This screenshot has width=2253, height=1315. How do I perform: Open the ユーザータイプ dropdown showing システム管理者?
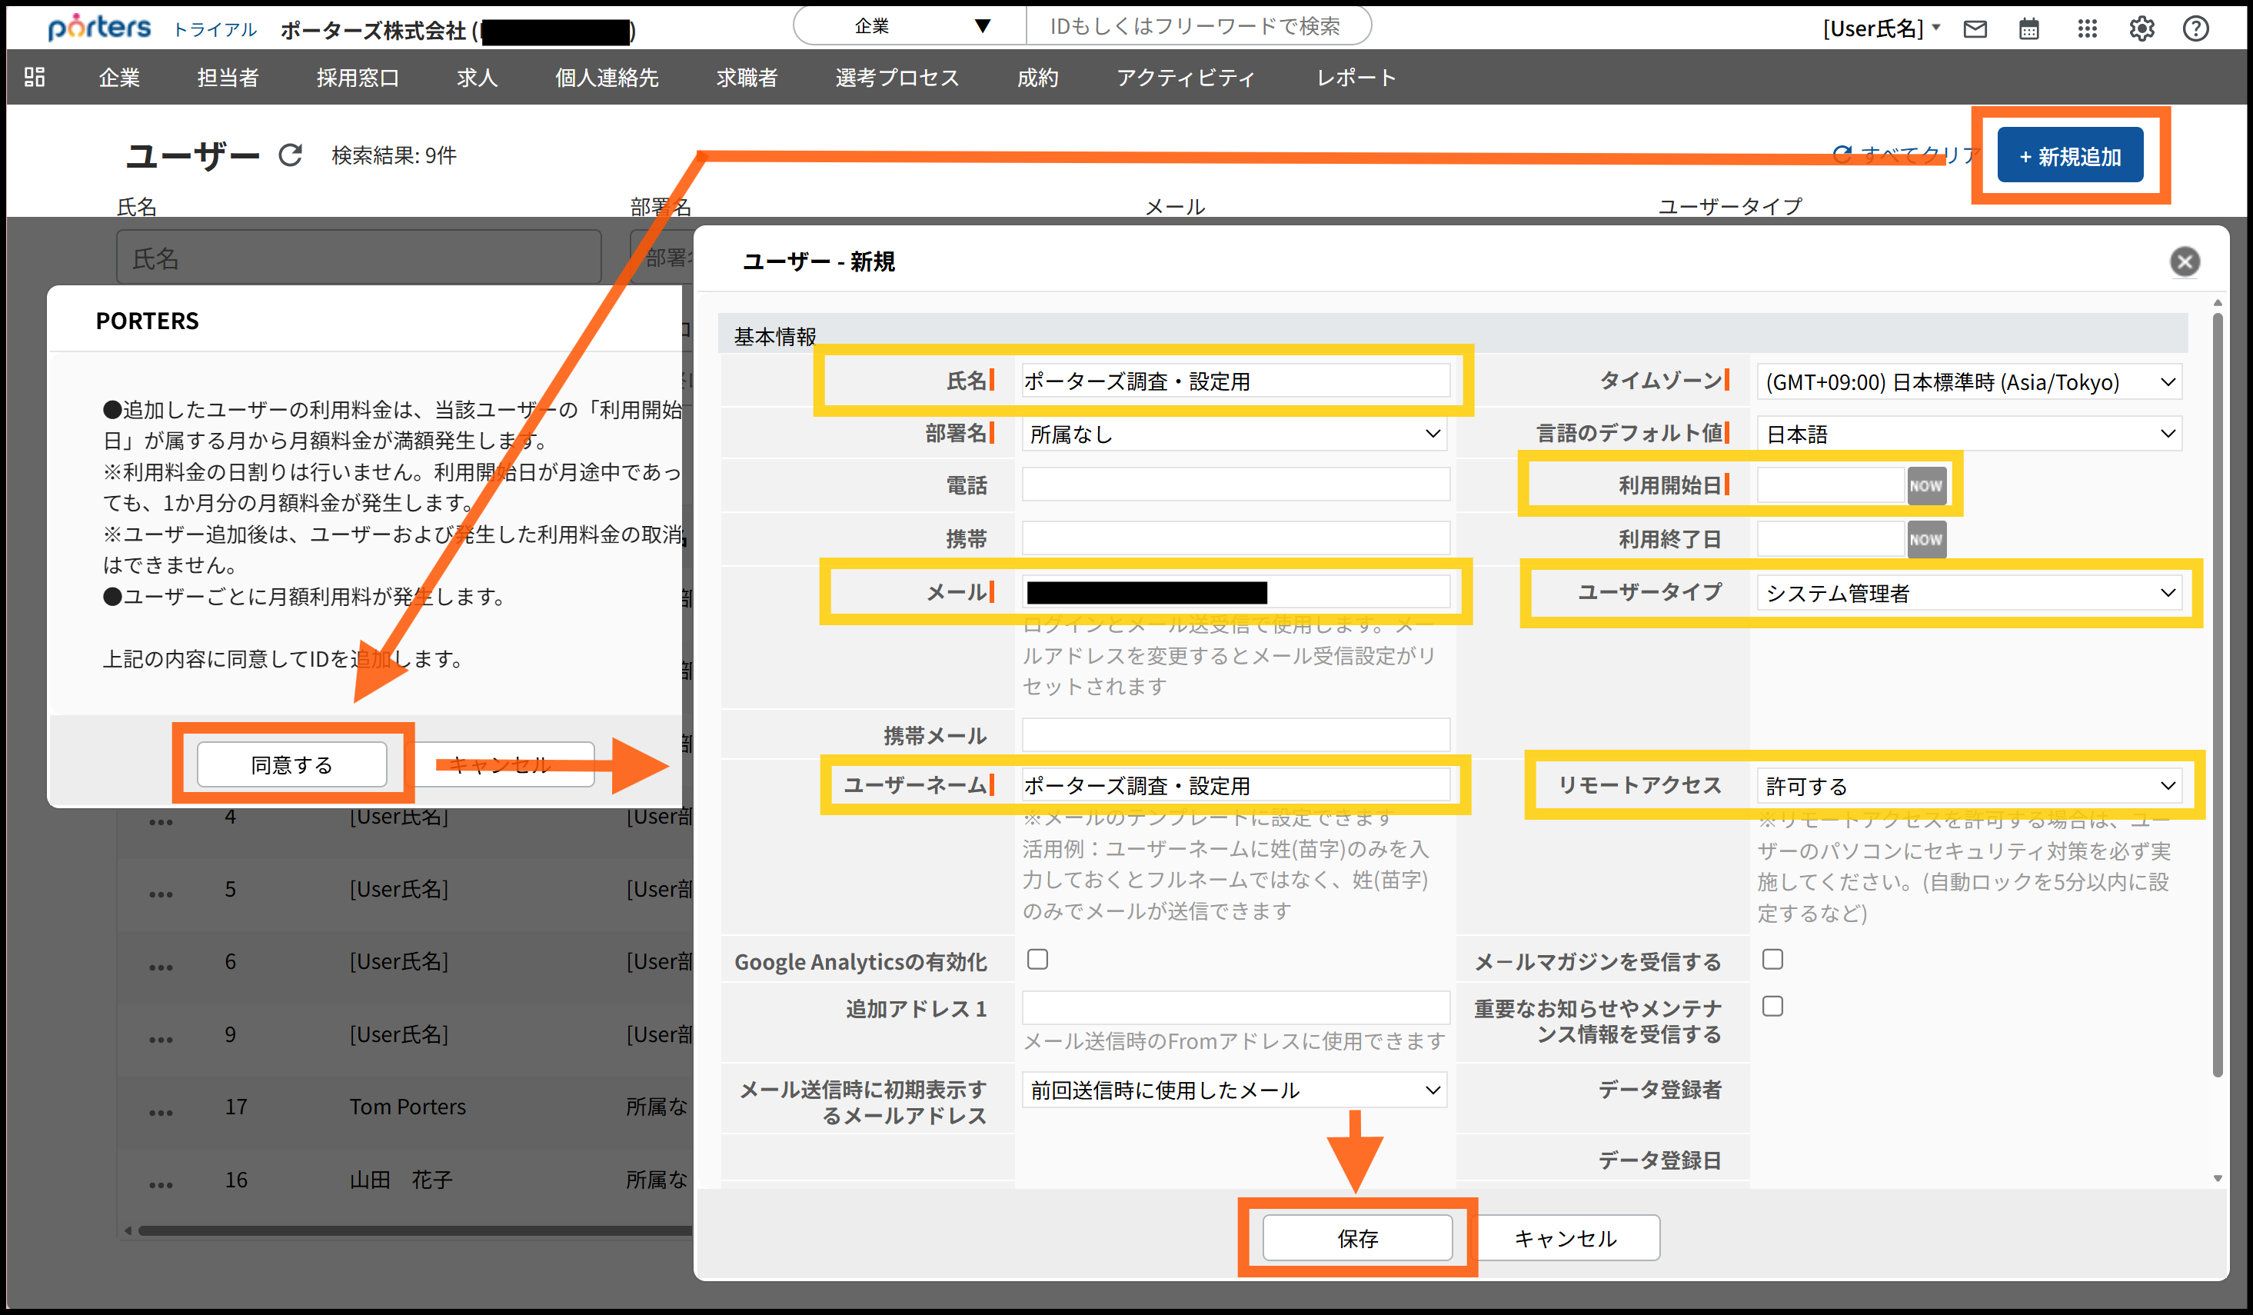(x=1968, y=594)
